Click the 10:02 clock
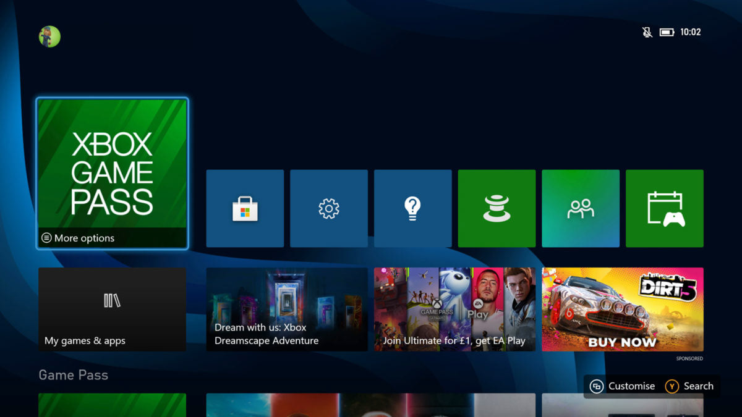Viewport: 742px width, 417px height. [x=690, y=32]
